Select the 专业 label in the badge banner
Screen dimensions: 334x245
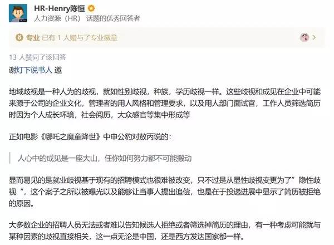(x=33, y=38)
